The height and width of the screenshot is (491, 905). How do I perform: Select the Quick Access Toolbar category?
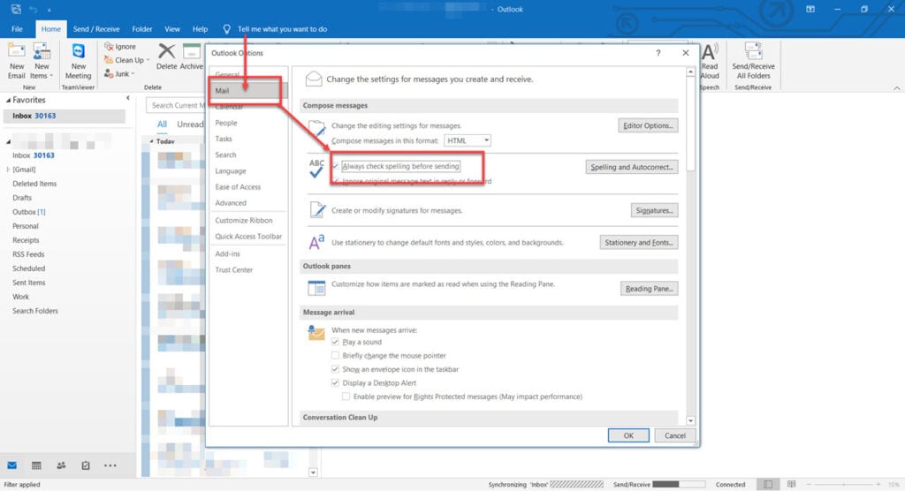tap(247, 237)
